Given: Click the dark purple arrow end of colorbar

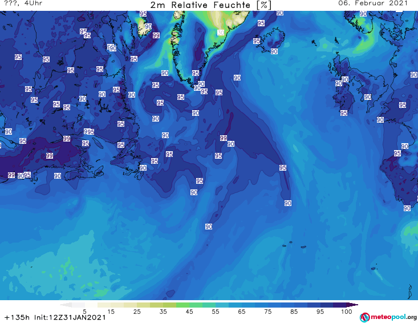Looking at the screenshot, I should pos(352,305).
